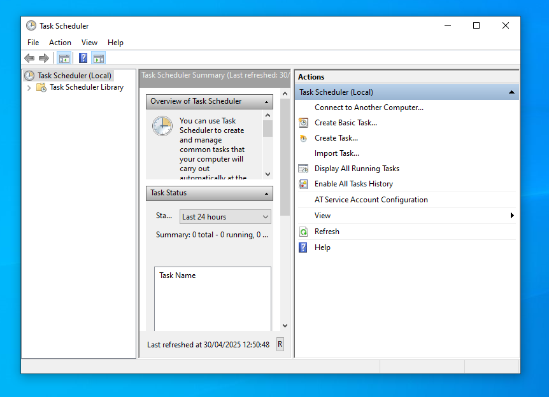This screenshot has width=549, height=397.
Task: Click the green Refresh icon in Actions
Action: 304,232
